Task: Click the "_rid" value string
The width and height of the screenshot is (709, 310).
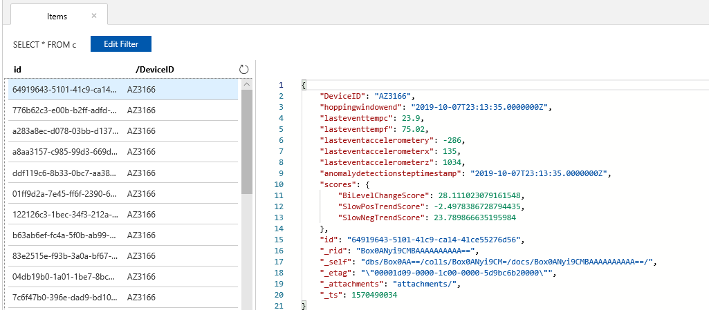Action: pos(417,251)
